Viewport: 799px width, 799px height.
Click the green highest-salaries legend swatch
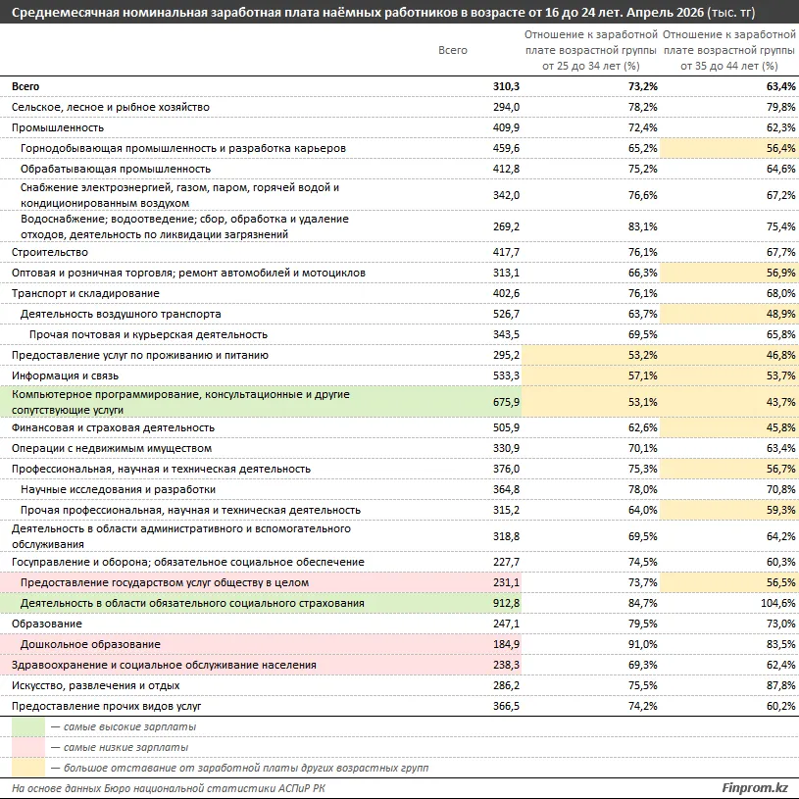click(28, 726)
